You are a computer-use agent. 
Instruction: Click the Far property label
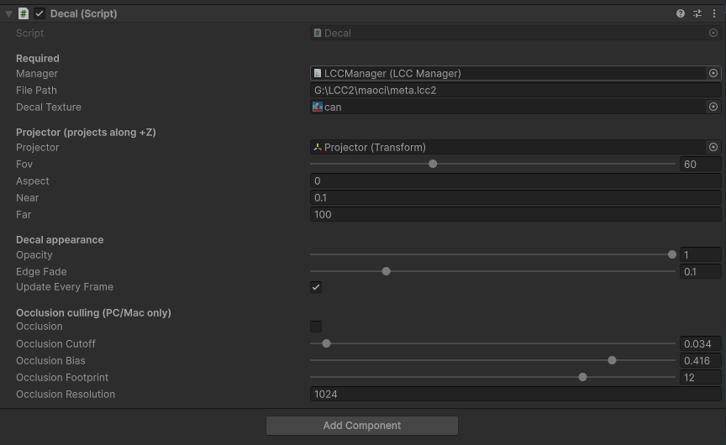(x=24, y=214)
